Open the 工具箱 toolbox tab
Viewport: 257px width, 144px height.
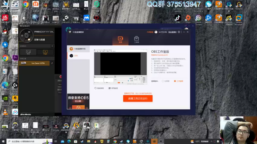click(136, 39)
